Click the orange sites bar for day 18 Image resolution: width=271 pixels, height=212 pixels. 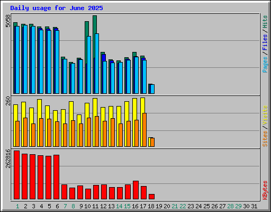coord(152,142)
